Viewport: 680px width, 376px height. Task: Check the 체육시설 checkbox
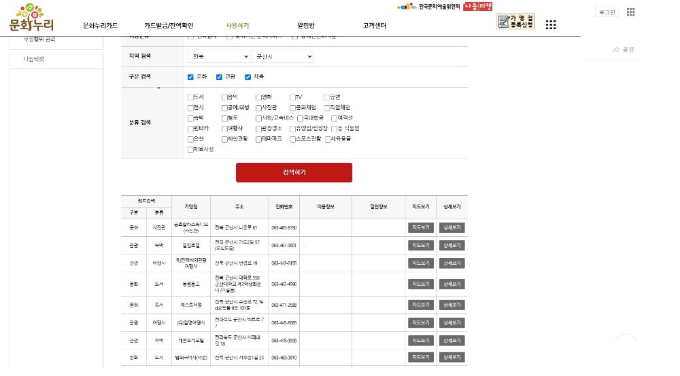click(190, 150)
